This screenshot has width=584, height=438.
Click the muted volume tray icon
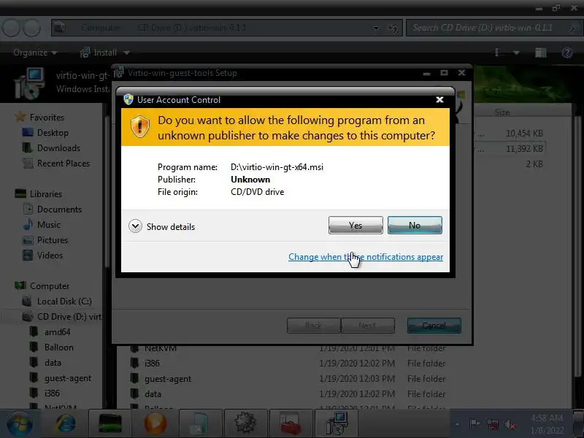510,424
